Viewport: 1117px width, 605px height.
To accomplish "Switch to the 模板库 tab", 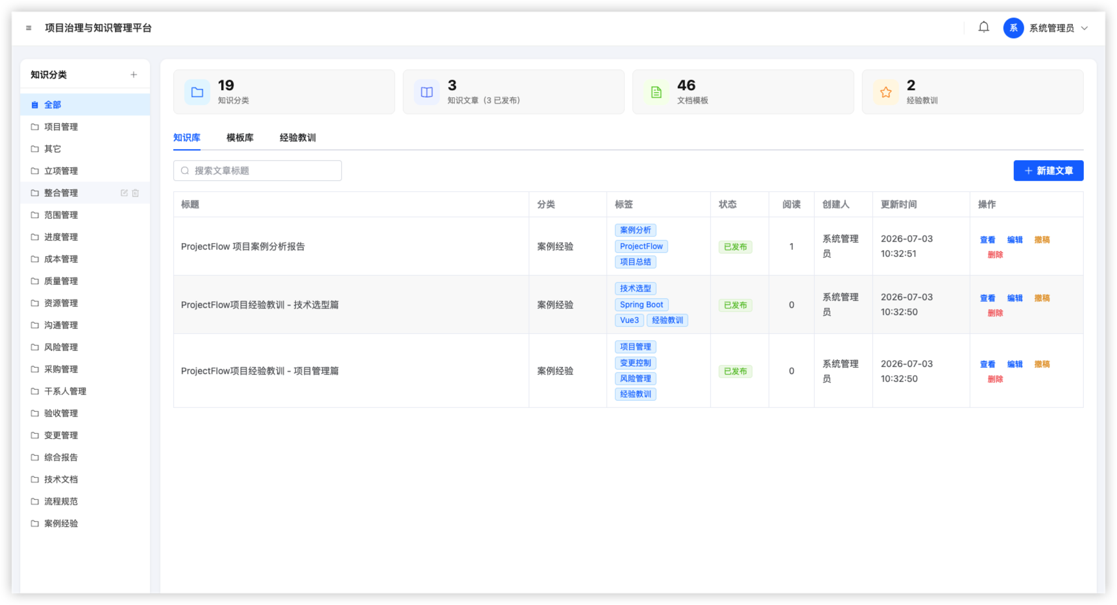I will pos(240,137).
